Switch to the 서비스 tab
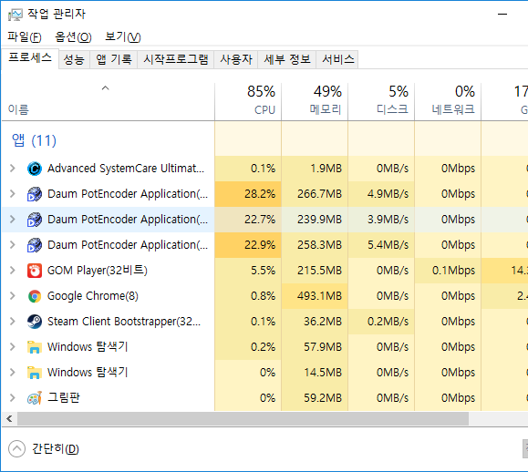 337,59
